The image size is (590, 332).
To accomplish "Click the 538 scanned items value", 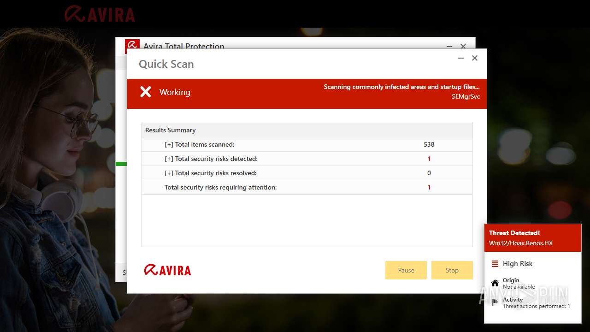I will click(429, 144).
